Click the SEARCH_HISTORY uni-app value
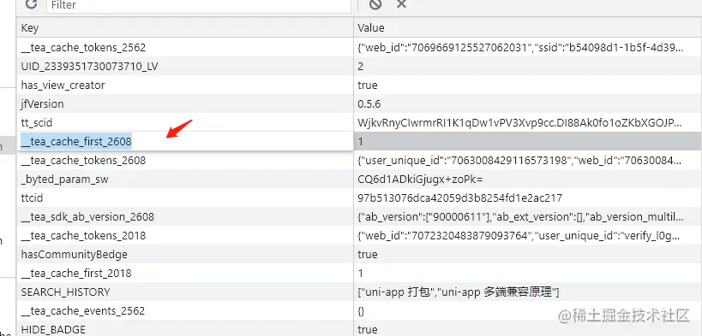This screenshot has height=336, width=702. pos(459,292)
